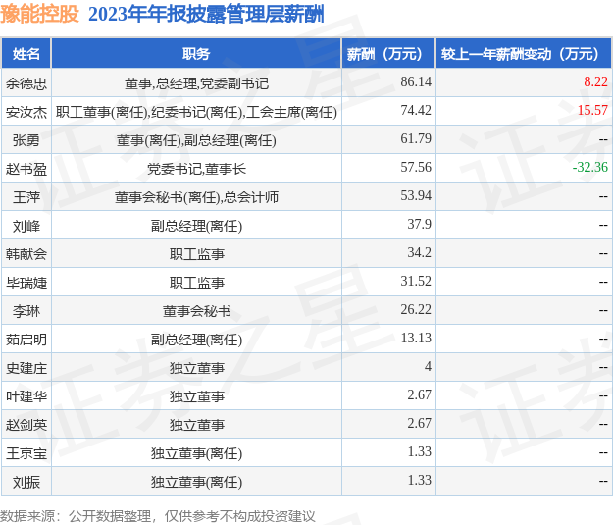The height and width of the screenshot is (525, 613).
Task: Click the salary value 74.42
Action: pos(416,110)
